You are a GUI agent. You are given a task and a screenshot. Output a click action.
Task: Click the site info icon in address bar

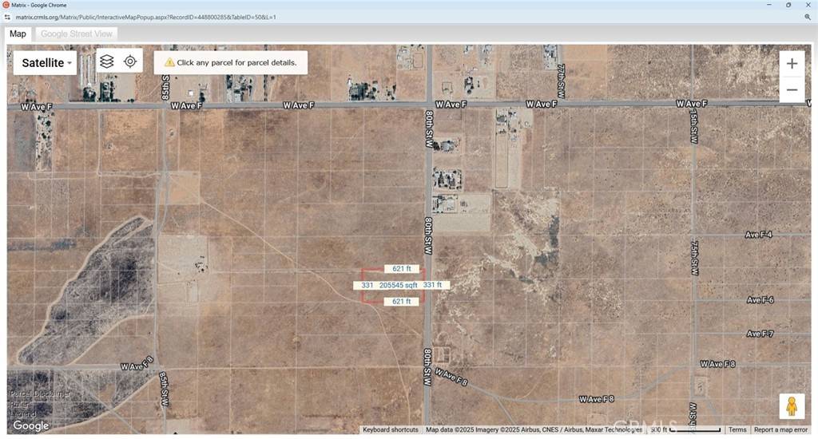[x=7, y=17]
